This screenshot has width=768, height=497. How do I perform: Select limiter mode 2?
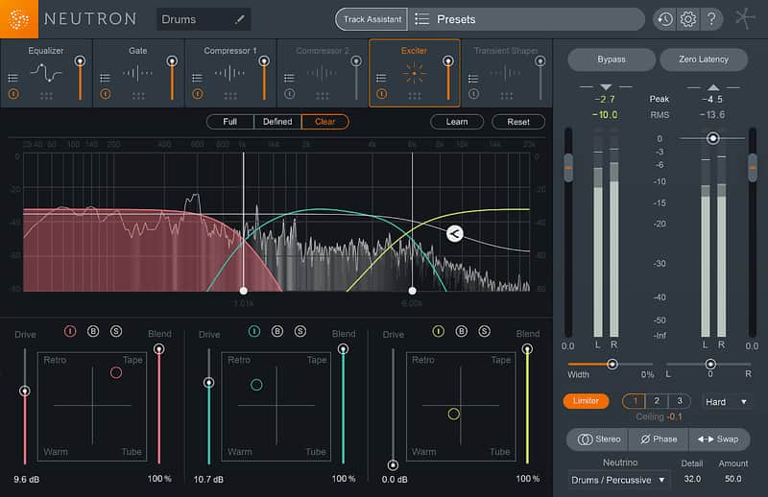[657, 401]
